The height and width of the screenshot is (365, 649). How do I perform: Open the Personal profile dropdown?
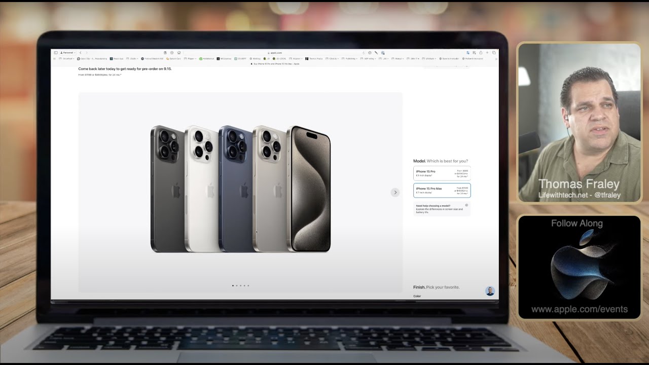pyautogui.click(x=67, y=53)
